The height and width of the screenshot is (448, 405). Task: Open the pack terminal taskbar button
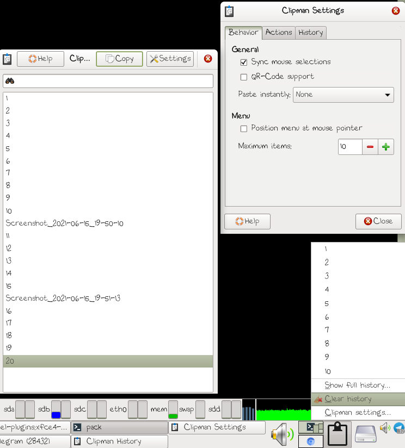119,427
